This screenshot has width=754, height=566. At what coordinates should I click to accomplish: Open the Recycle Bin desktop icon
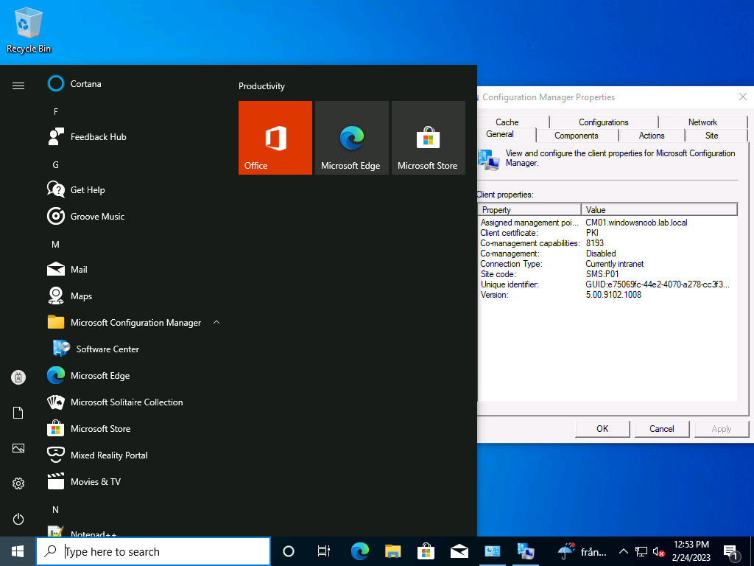point(29,30)
